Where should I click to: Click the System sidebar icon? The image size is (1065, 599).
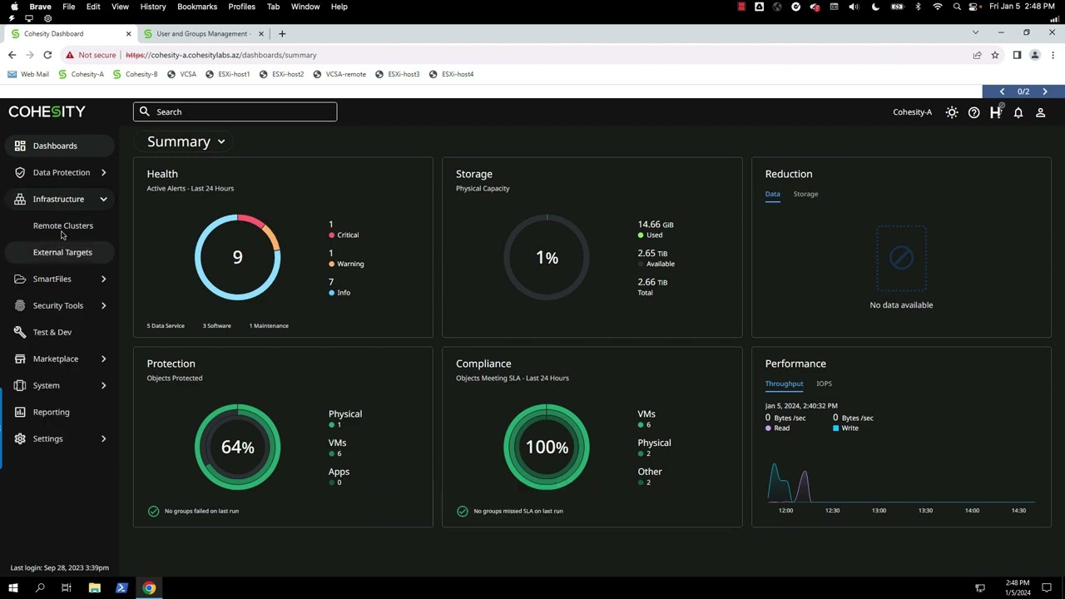click(20, 385)
